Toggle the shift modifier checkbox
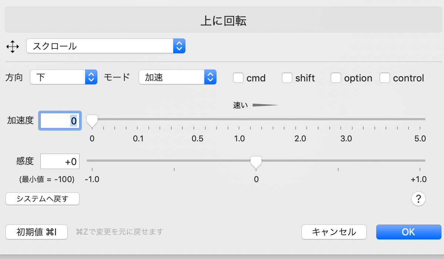Screen dimensions: 444x259 click(287, 78)
